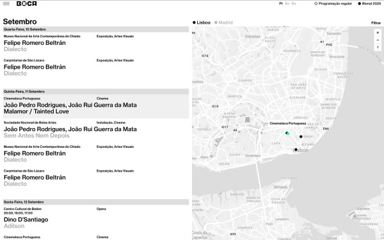The height and width of the screenshot is (240, 384).
Task: Click the 20:00, 19:00, 17:00 showtimes text
Action: [x=18, y=213]
